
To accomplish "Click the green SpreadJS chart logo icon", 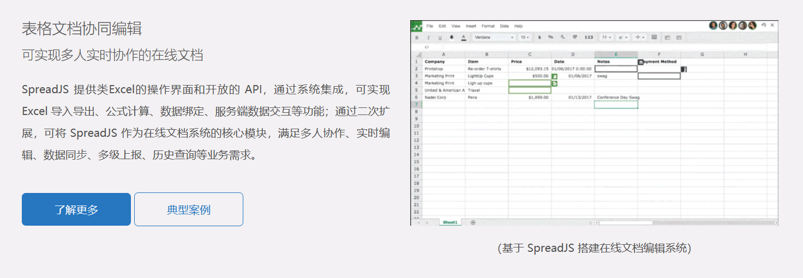I will click(x=416, y=27).
